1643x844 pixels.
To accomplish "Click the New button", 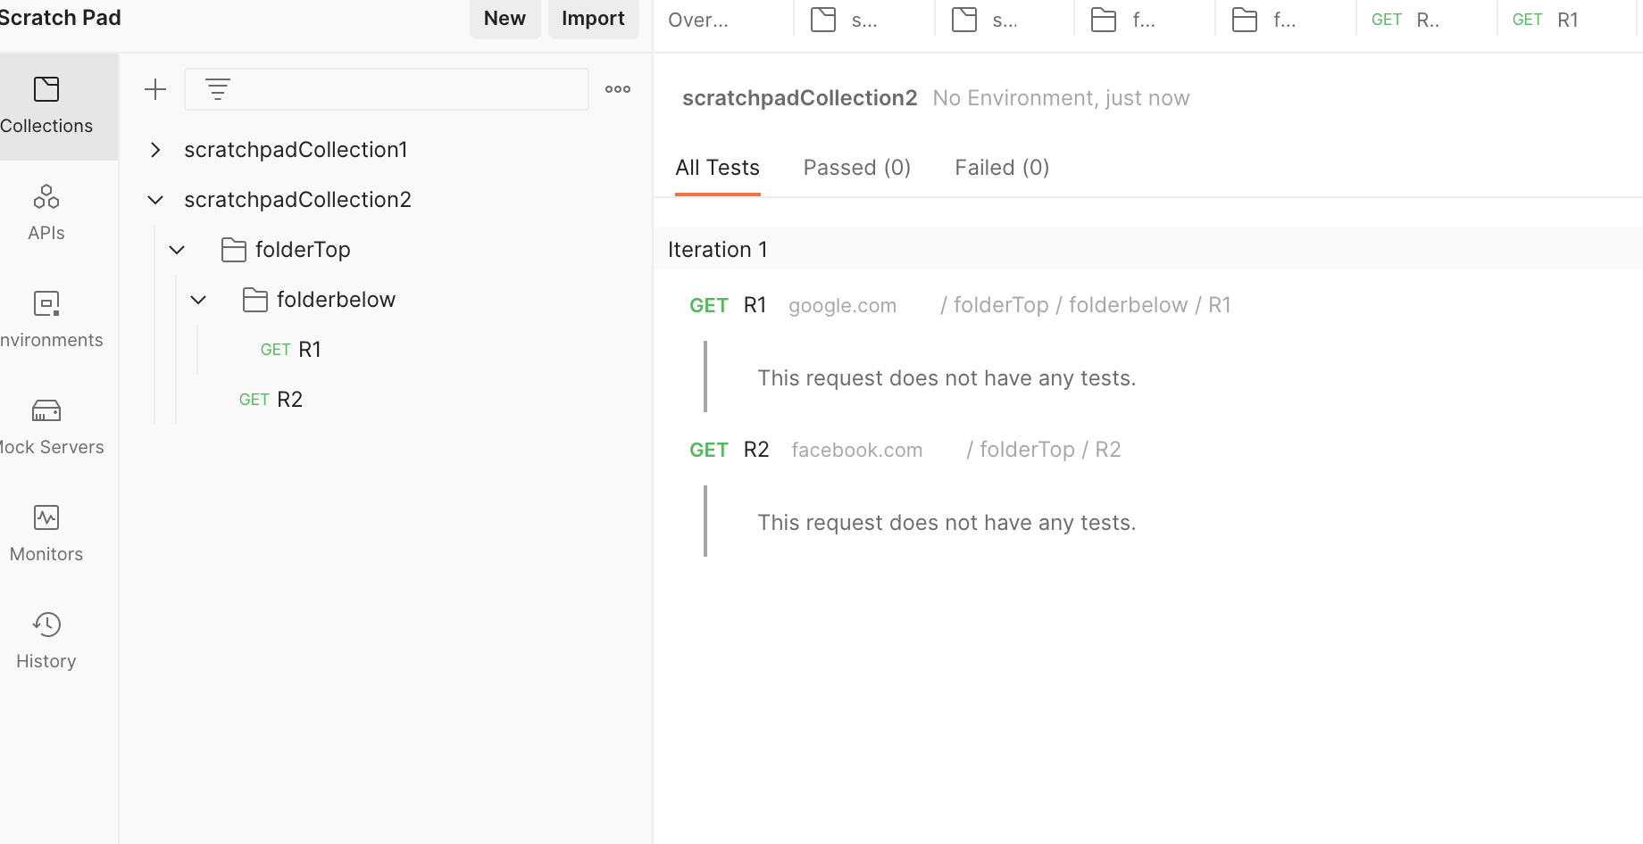I will tap(505, 18).
